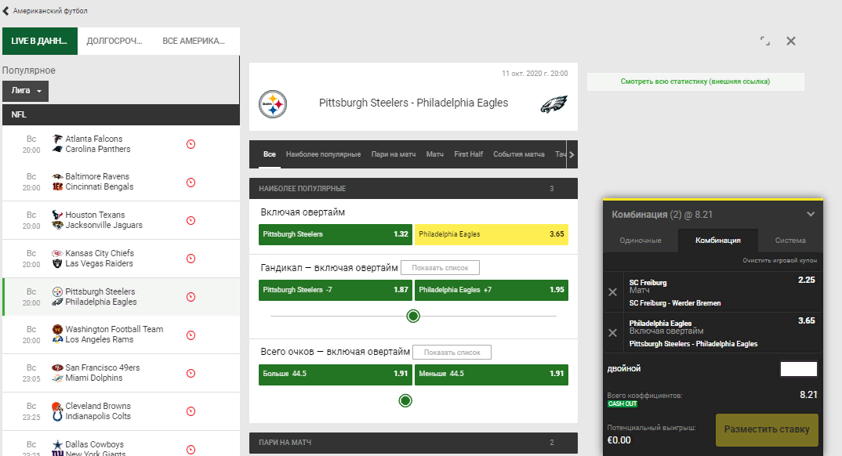This screenshot has width=842, height=456.
Task: Show list for Гандикап handicap market
Action: click(441, 268)
